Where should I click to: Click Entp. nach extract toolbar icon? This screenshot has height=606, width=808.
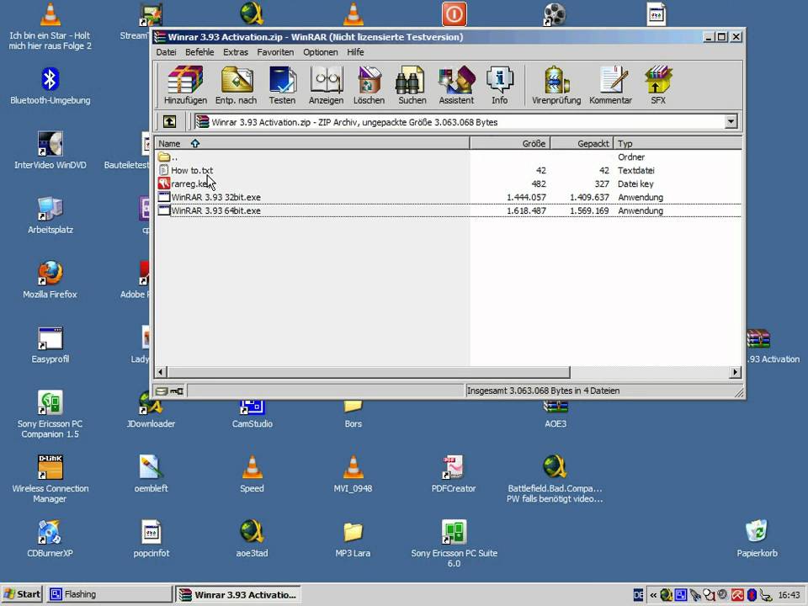(236, 85)
